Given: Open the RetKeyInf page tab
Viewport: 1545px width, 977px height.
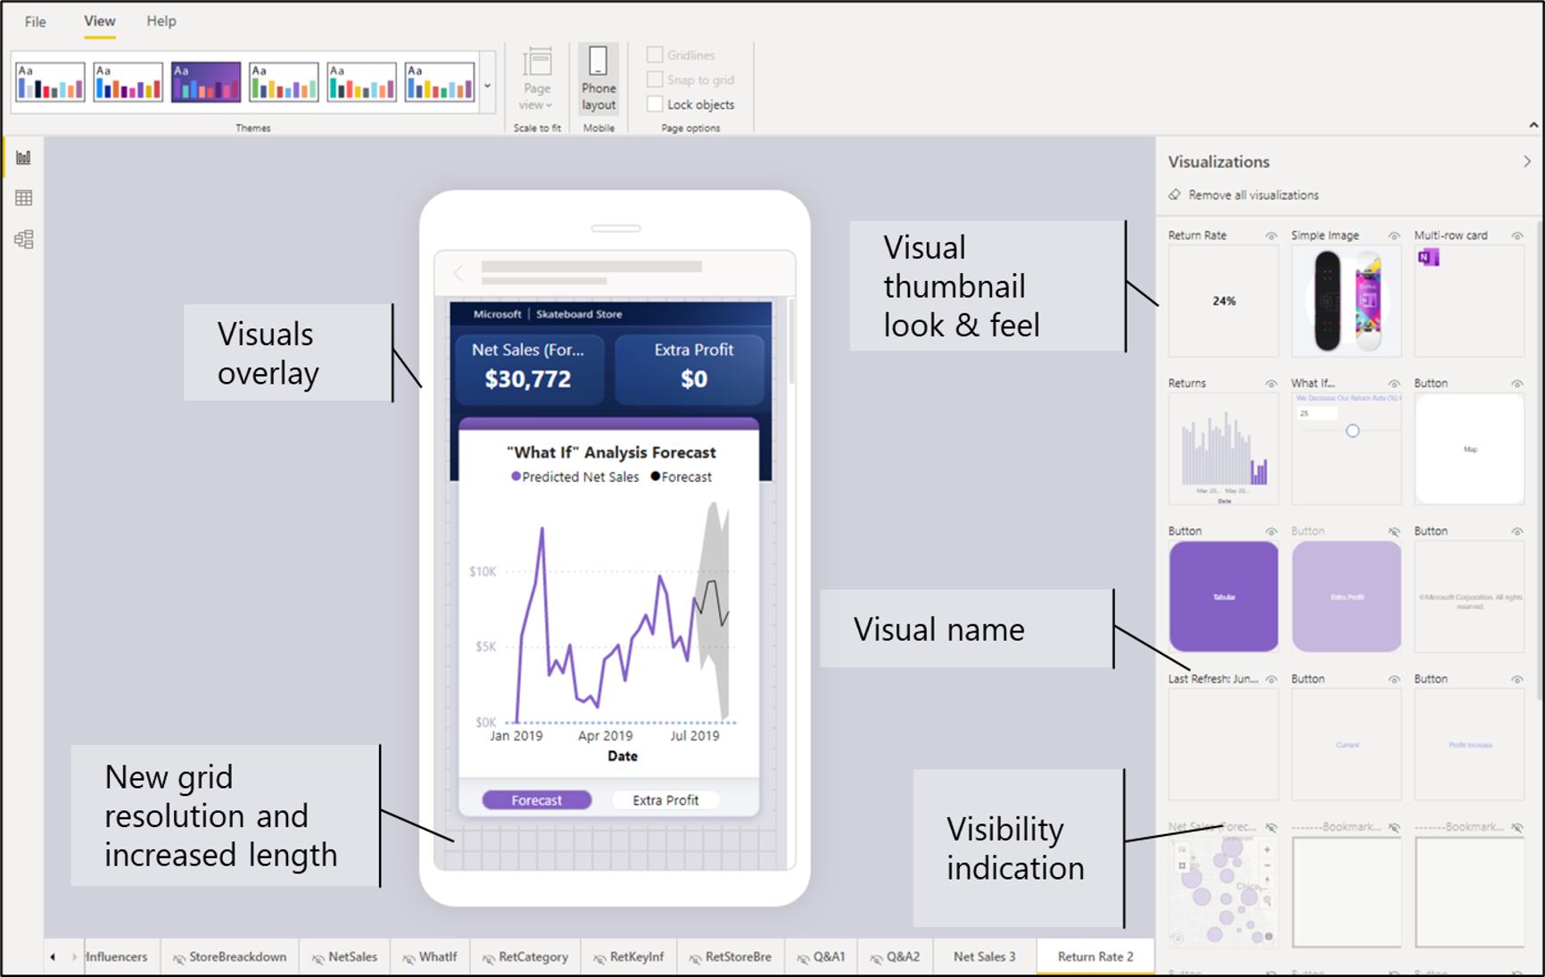Looking at the screenshot, I should [629, 956].
